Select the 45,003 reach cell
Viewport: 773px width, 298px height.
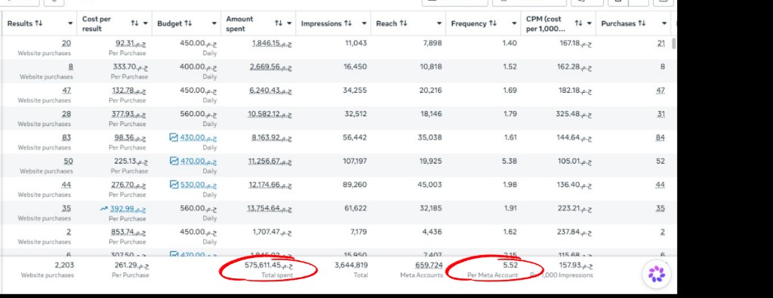[x=430, y=185]
